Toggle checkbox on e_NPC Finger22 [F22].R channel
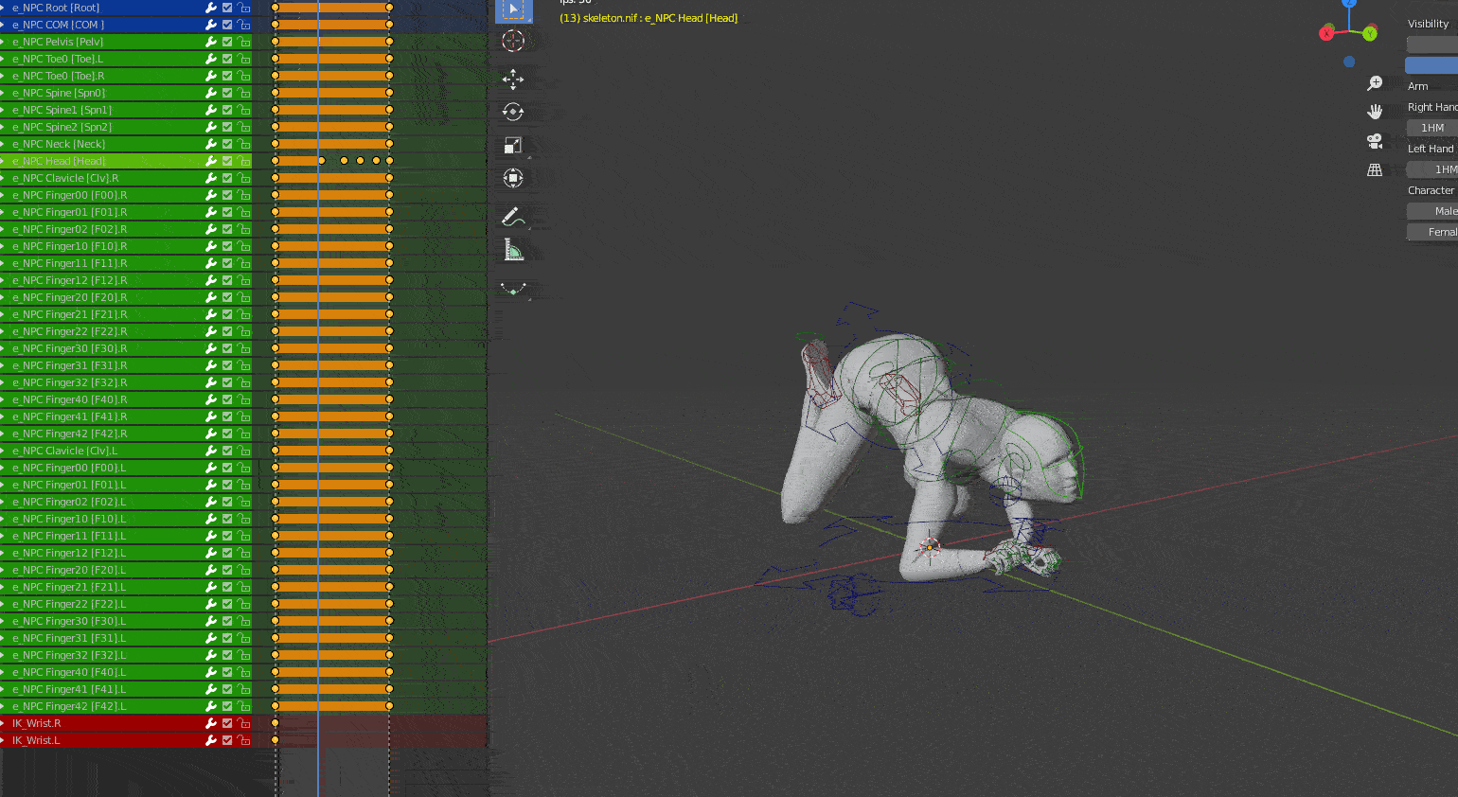Image resolution: width=1458 pixels, height=797 pixels. point(227,331)
